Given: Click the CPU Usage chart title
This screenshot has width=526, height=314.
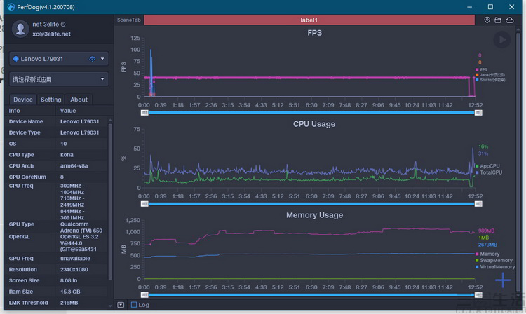Looking at the screenshot, I should (314, 124).
